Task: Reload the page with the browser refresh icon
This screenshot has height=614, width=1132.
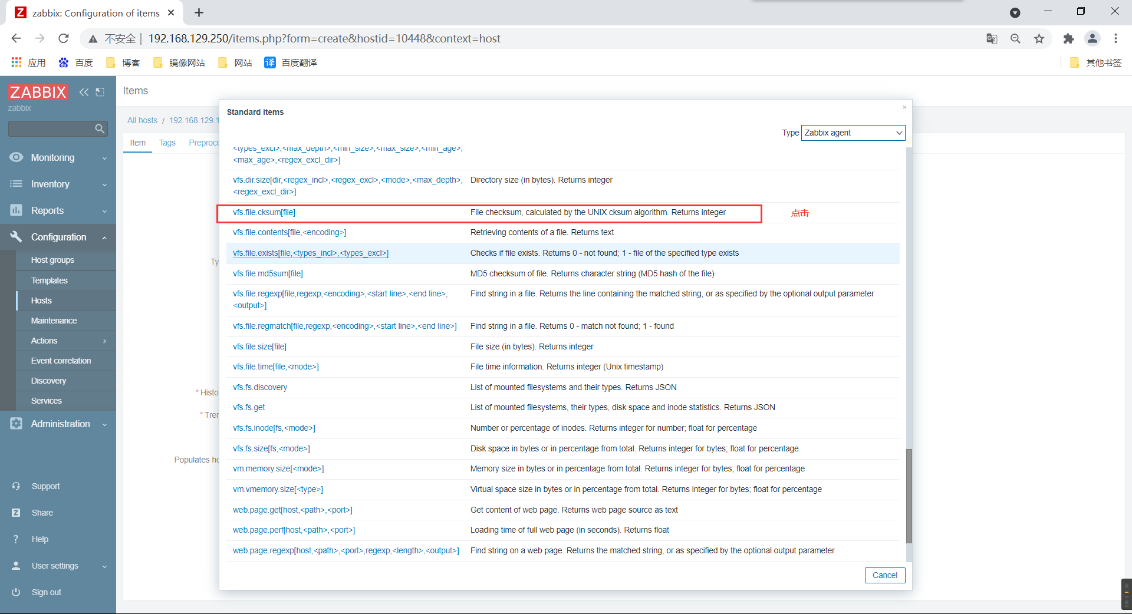Action: click(64, 38)
